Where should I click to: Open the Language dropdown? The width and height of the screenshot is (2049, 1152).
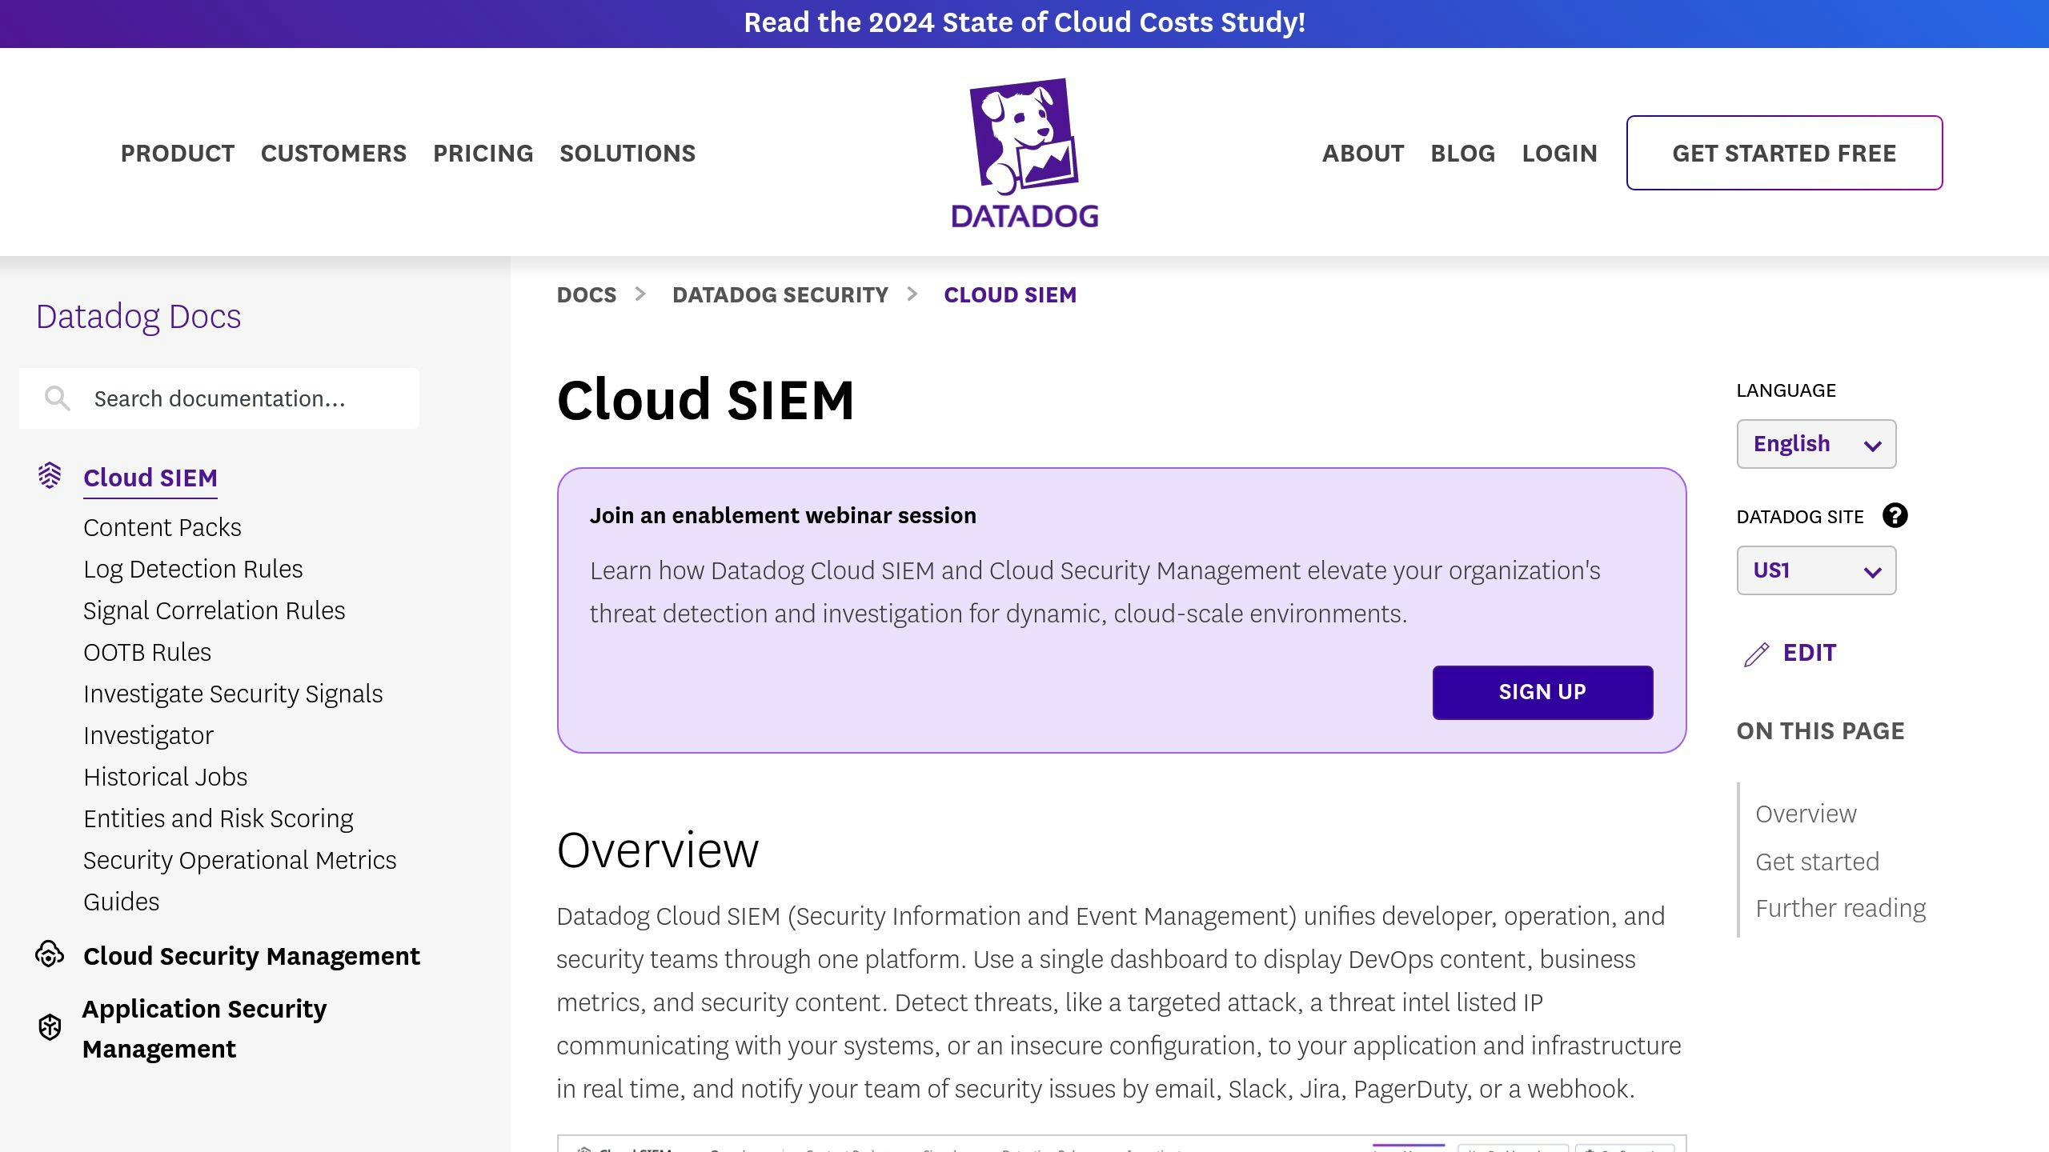click(x=1816, y=444)
